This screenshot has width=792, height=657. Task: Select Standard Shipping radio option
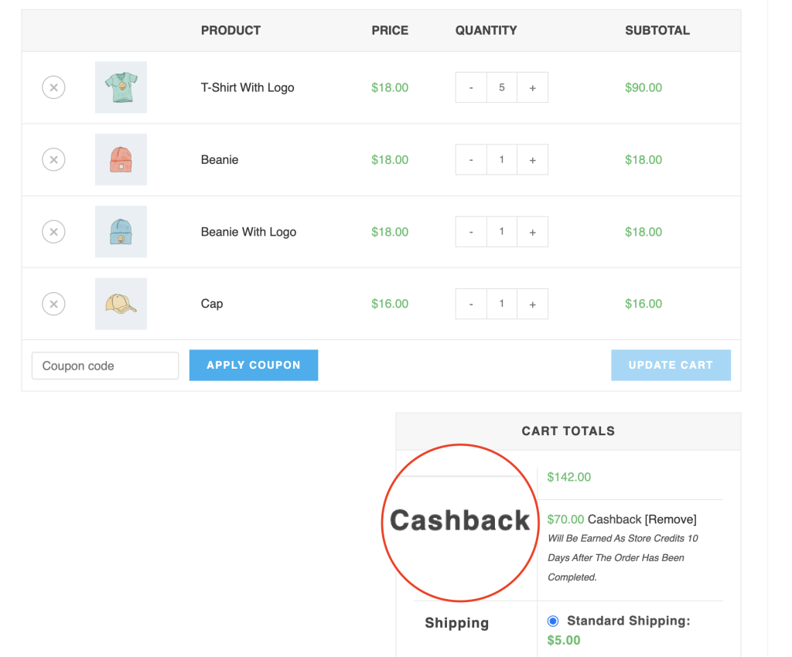(x=553, y=621)
